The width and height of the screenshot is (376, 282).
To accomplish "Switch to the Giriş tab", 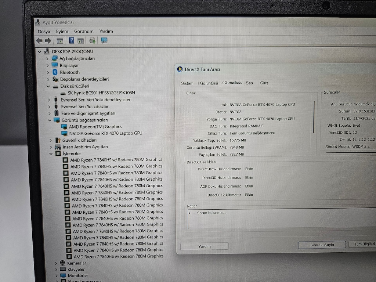I will 264,83.
